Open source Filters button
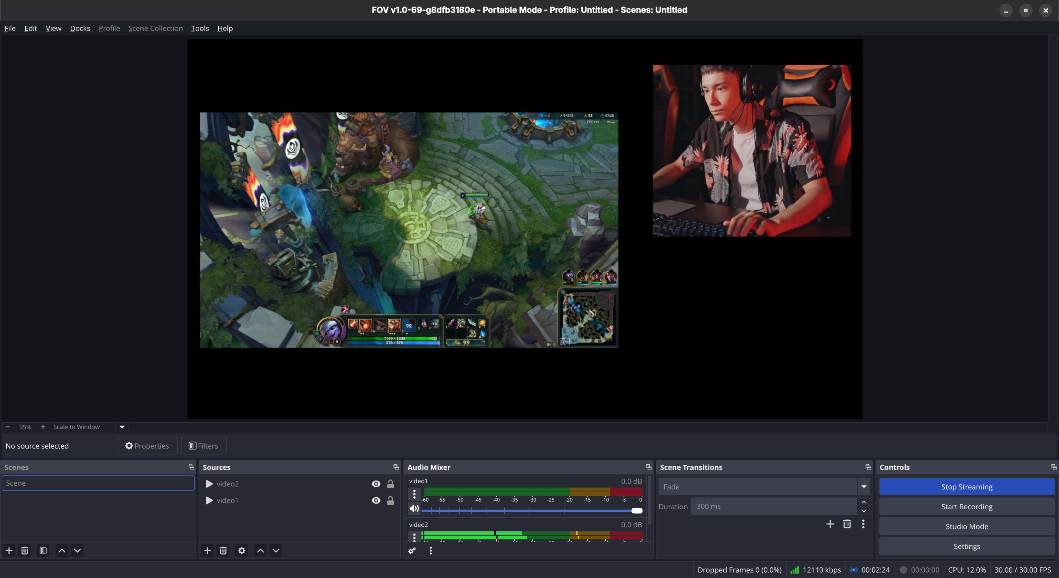This screenshot has height=578, width=1059. 204,446
